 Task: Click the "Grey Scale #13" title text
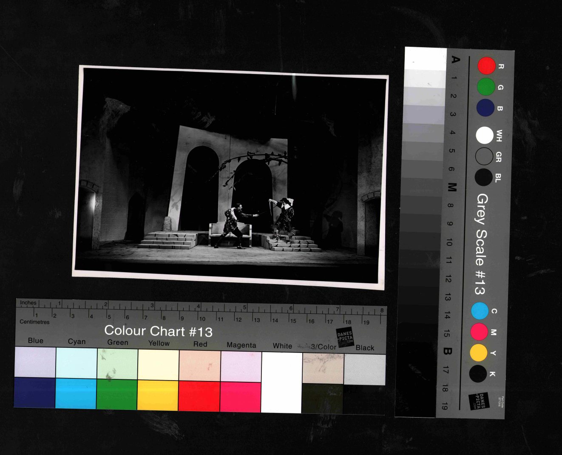tap(481, 244)
